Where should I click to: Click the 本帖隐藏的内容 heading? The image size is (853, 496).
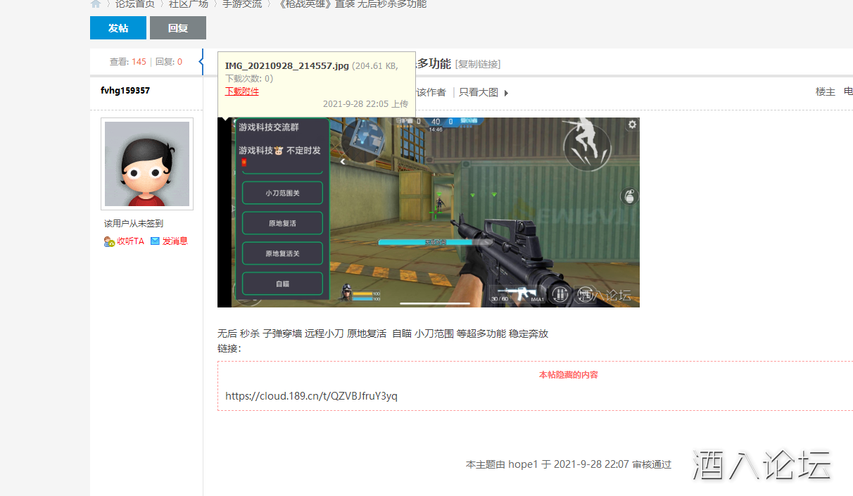(569, 375)
